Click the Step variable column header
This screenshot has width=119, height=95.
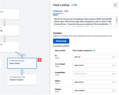click(60, 50)
